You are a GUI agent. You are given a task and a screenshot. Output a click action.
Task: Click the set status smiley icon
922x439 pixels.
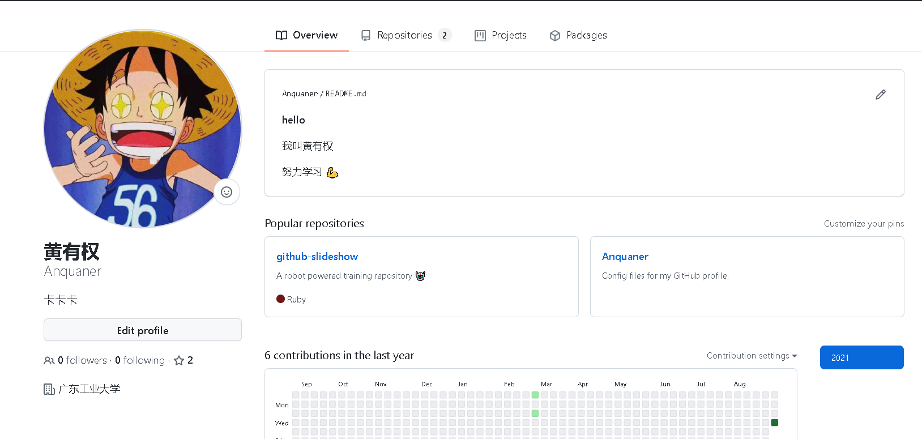click(x=227, y=192)
